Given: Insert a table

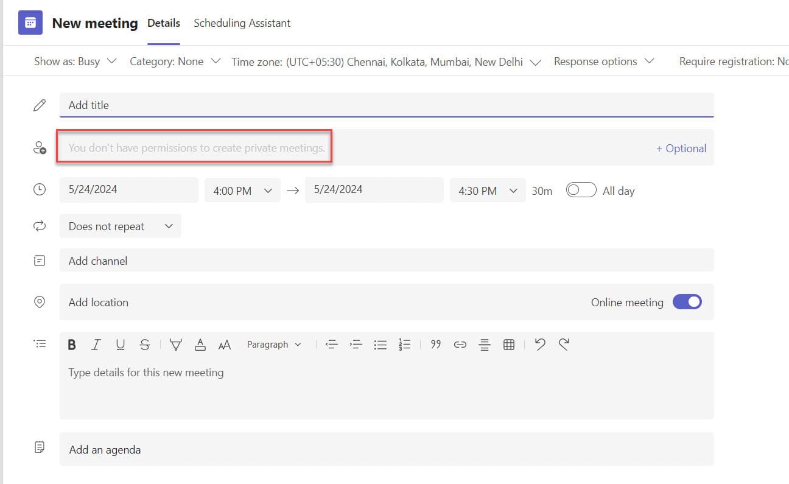Looking at the screenshot, I should (509, 345).
